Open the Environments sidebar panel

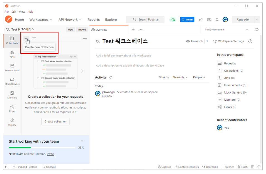pos(12,68)
